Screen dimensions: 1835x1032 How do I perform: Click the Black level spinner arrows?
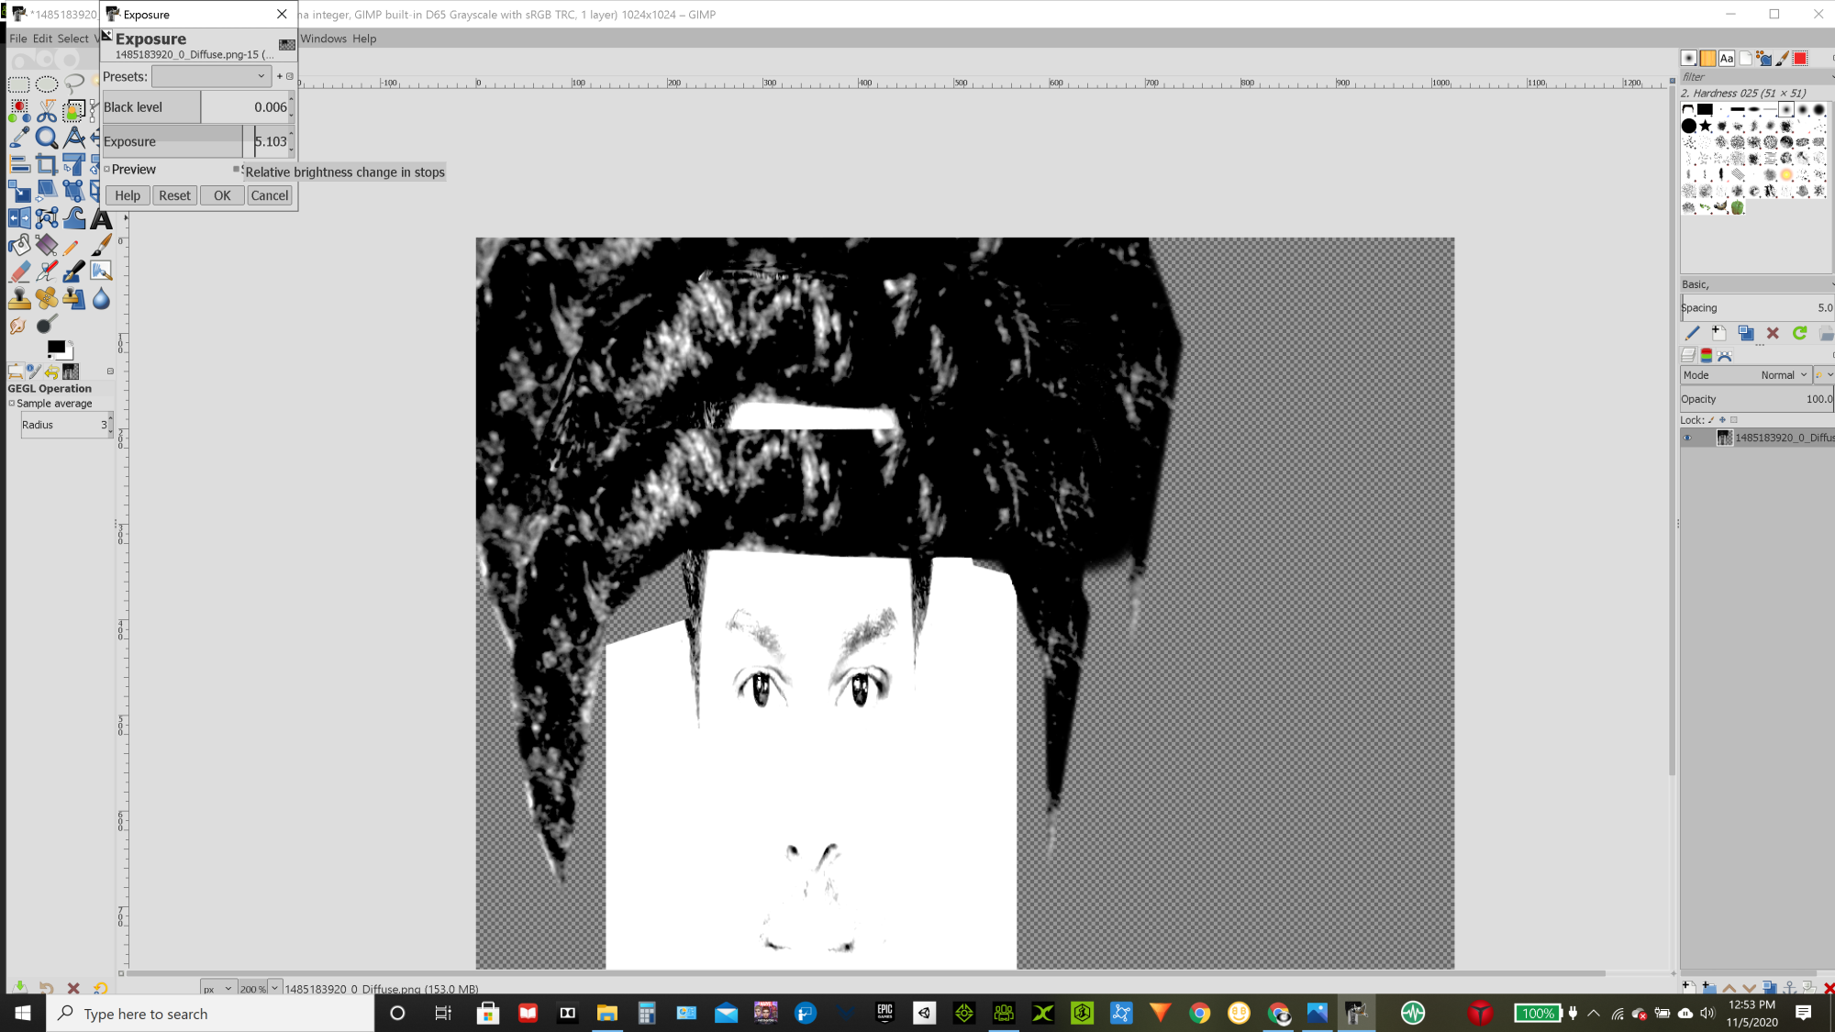point(292,106)
